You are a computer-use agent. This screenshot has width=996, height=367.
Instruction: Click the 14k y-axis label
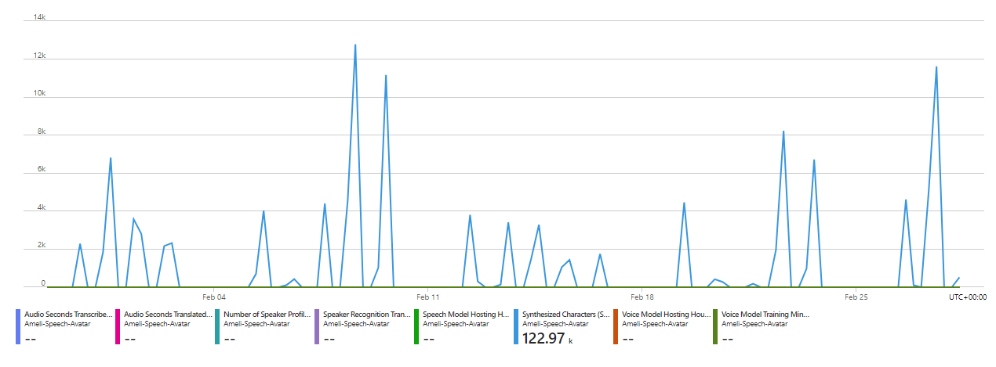[x=41, y=16]
